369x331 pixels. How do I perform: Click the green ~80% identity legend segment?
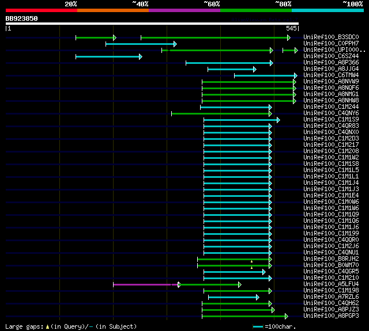click(x=256, y=10)
